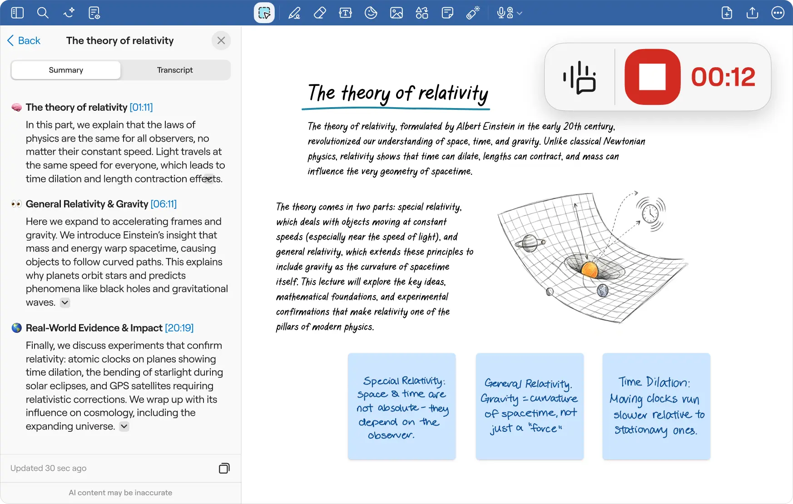Click the brain emoji summary heading
The image size is (793, 504).
[76, 107]
